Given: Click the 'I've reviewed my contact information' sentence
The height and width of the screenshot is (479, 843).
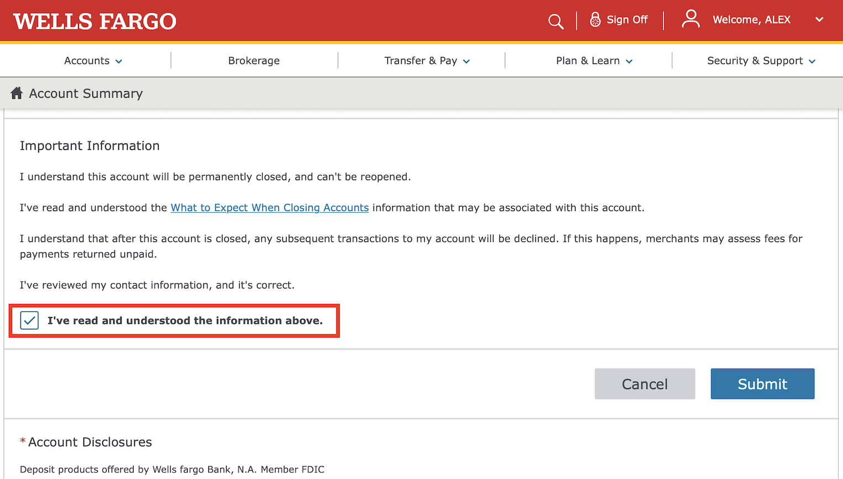Looking at the screenshot, I should point(157,285).
